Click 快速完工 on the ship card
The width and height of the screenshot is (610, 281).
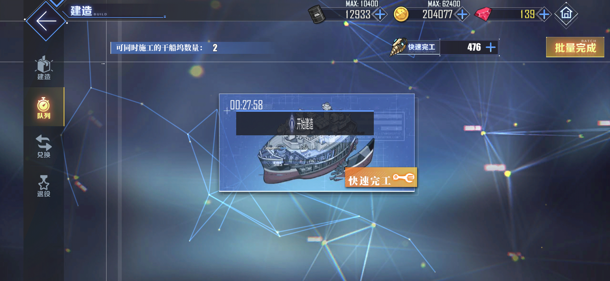click(x=381, y=177)
